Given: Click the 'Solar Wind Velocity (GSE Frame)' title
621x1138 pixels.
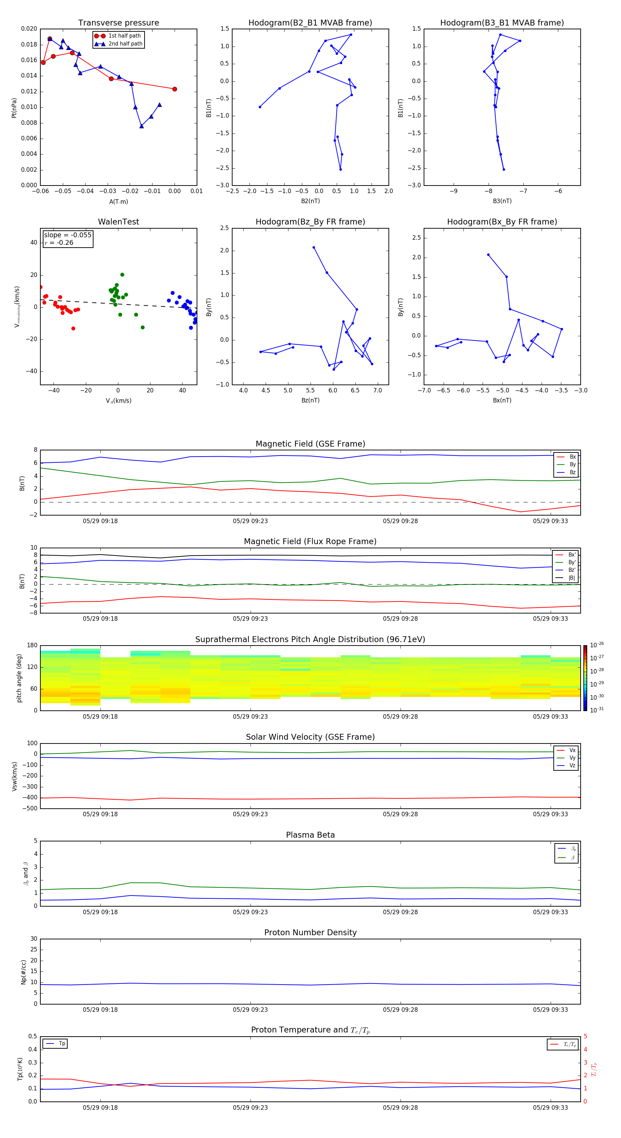Looking at the screenshot, I should (310, 737).
